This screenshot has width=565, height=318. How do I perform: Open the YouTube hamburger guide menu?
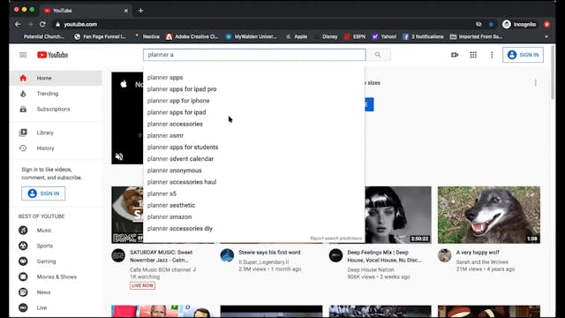[x=23, y=55]
